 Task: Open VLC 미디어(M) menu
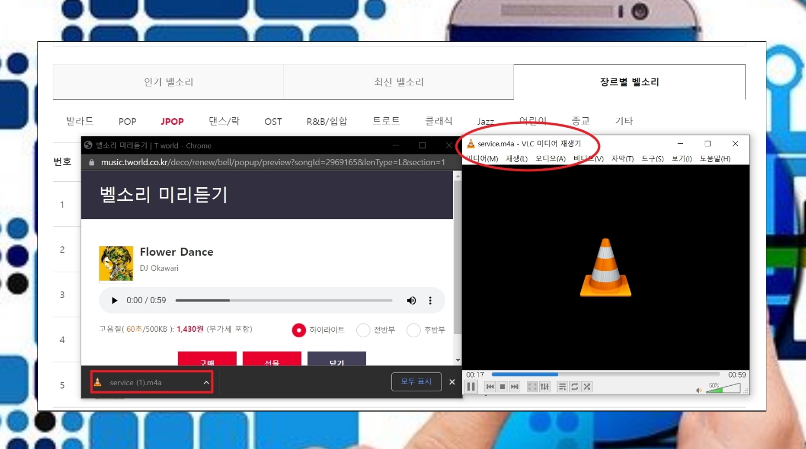(x=482, y=158)
